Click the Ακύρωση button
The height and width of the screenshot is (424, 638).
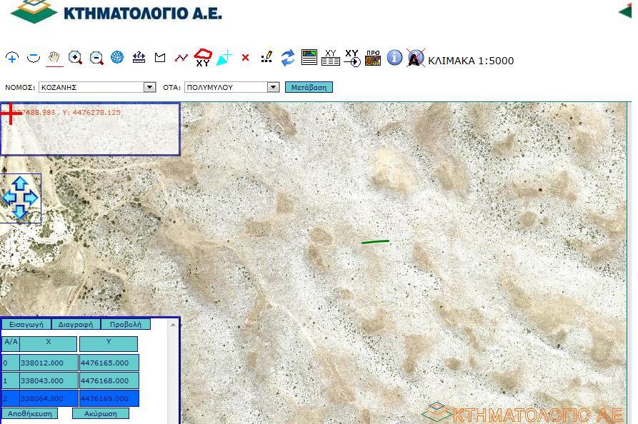pos(101,413)
